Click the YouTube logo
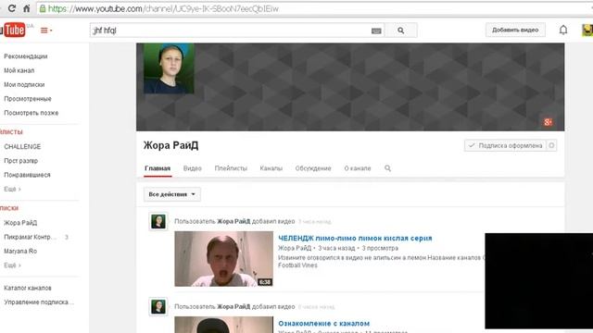 point(13,31)
